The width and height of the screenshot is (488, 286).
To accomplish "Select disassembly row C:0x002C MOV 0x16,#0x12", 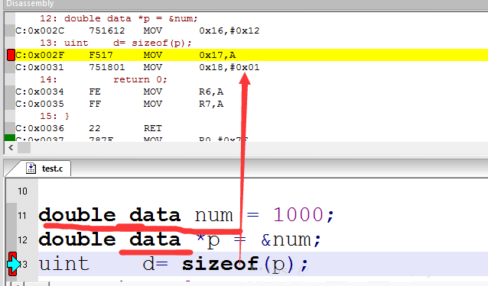I will tap(137, 31).
